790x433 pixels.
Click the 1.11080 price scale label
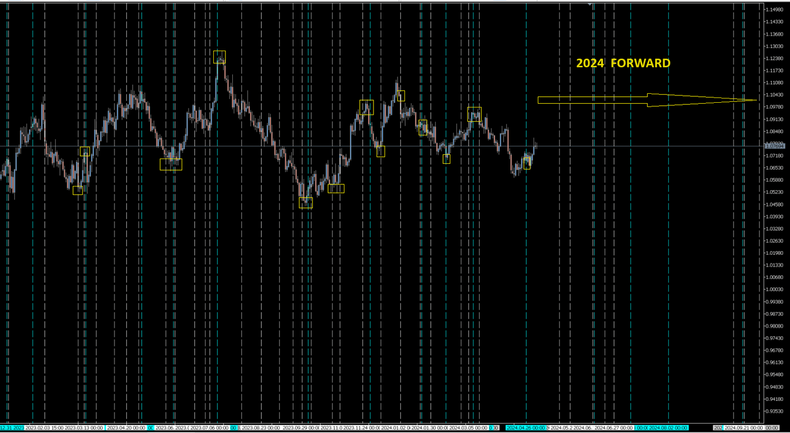pos(775,83)
